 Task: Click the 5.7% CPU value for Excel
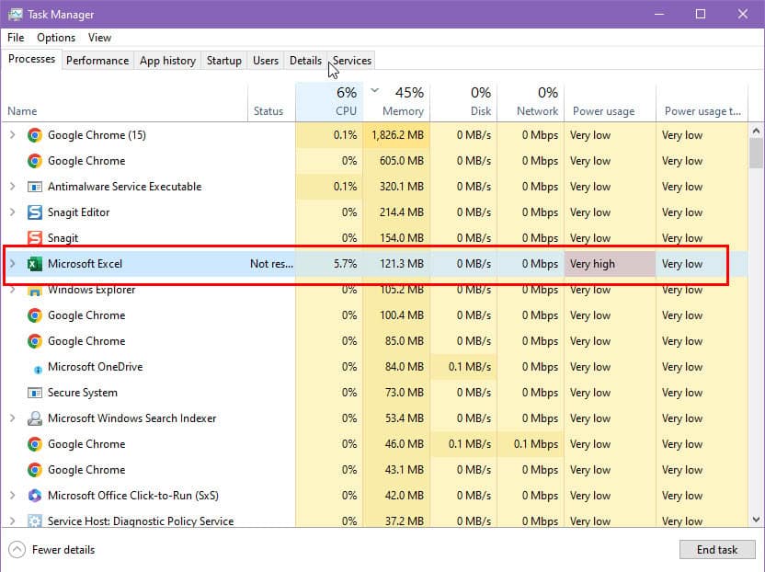coord(345,264)
